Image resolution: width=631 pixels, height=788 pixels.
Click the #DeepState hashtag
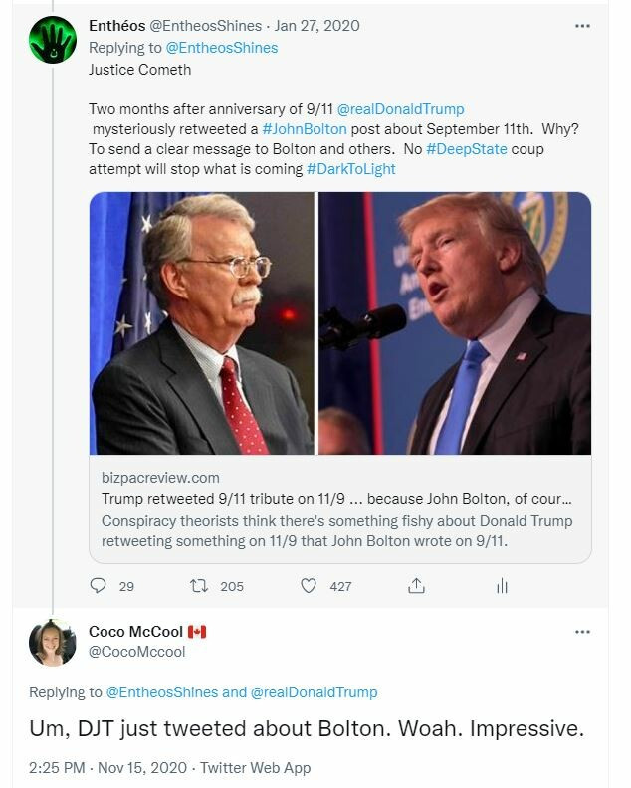466,149
